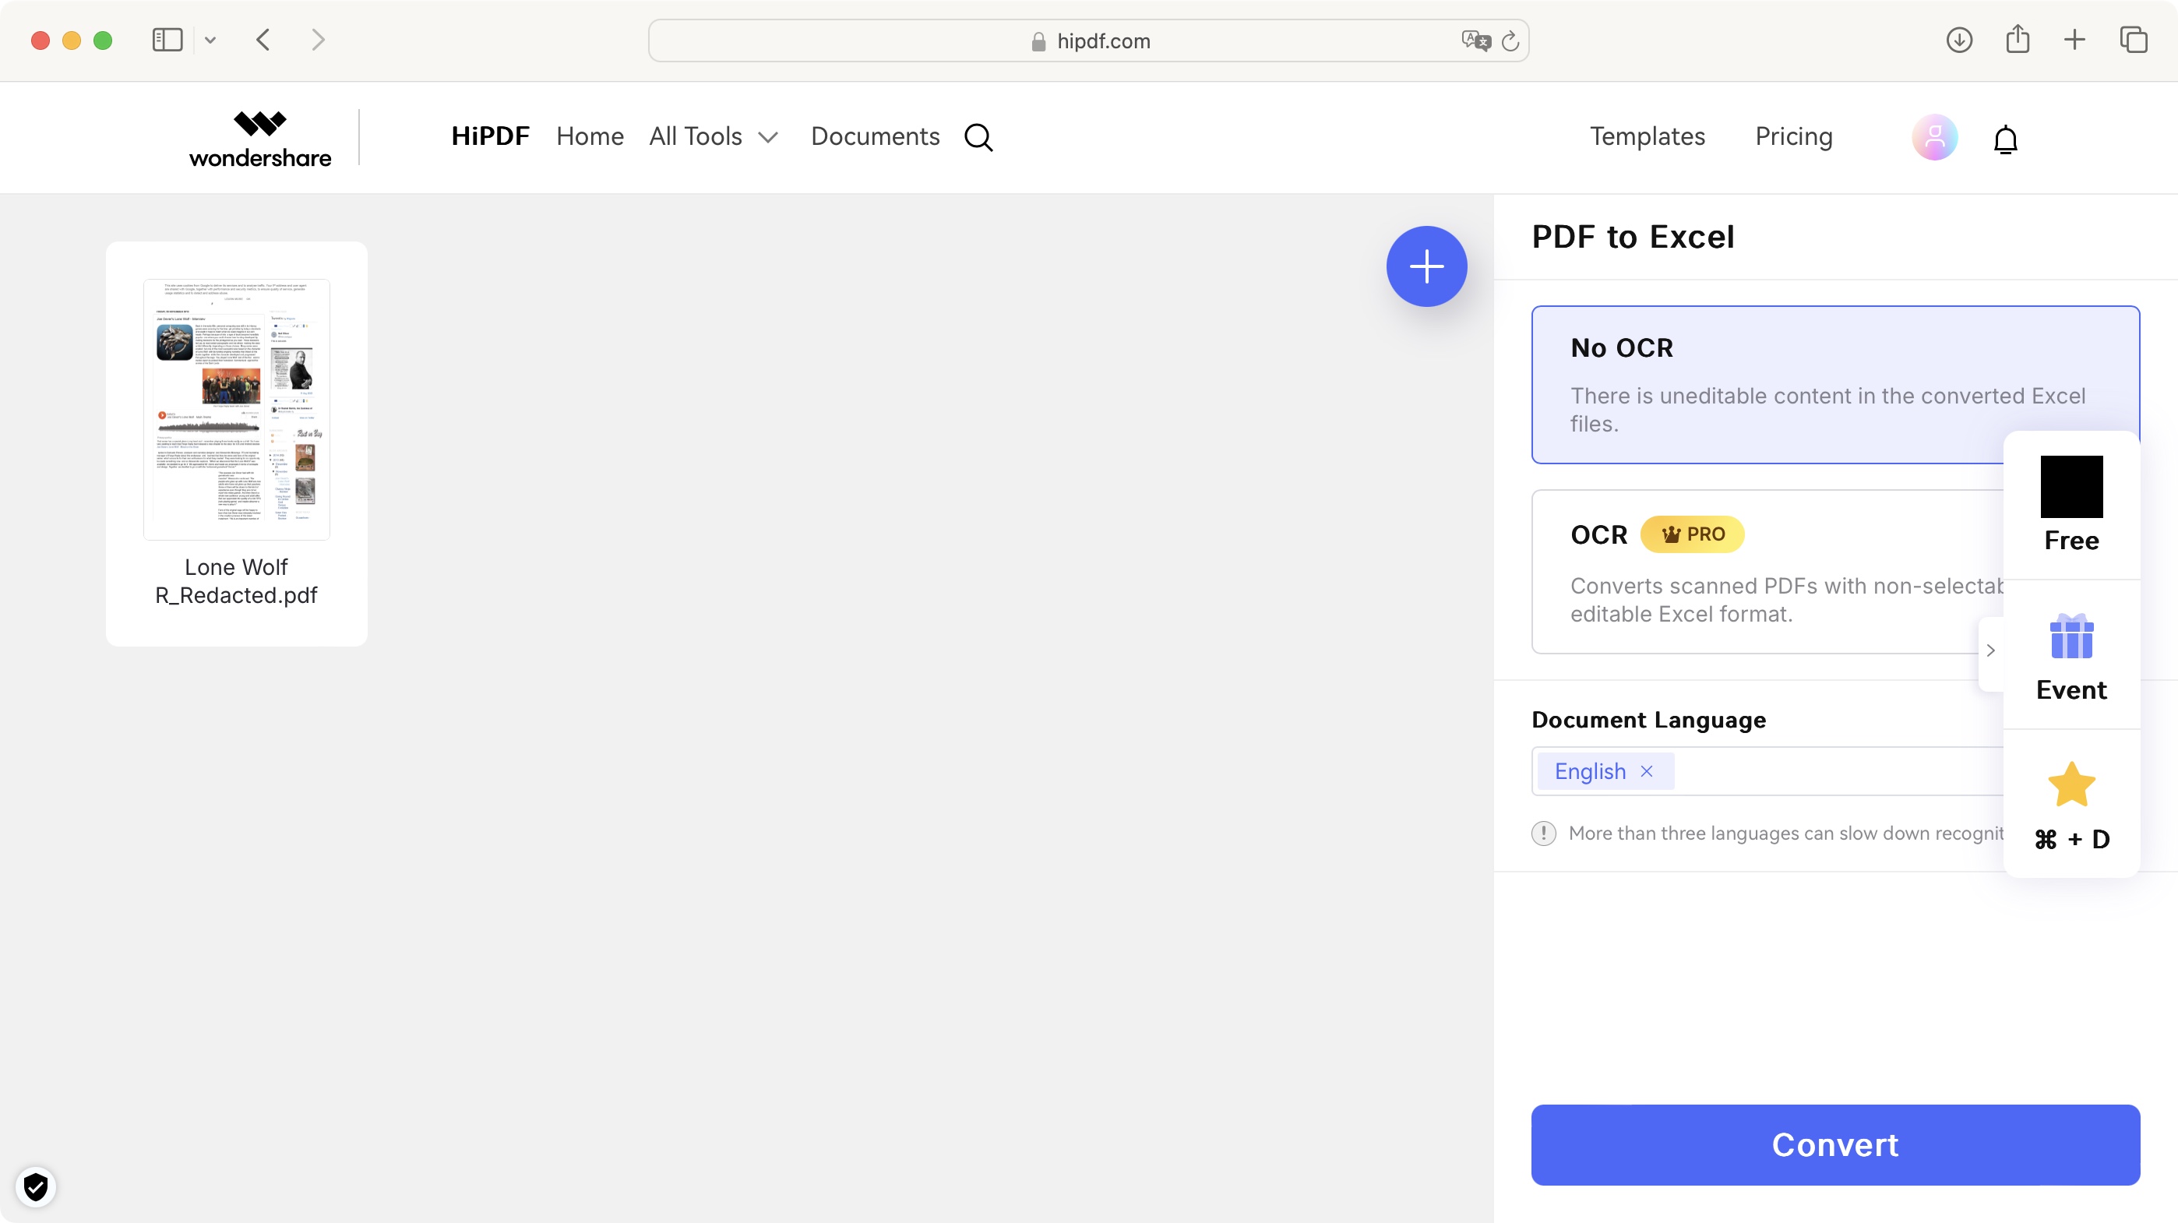
Task: Click the security shield icon bottom left
Action: (x=34, y=1187)
